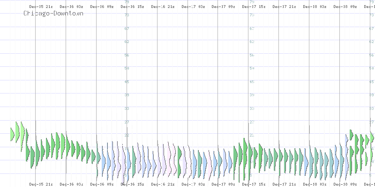Select the Dec-18 03z top time label
Viewport: 375px width, 187px height.
click(x=315, y=7)
